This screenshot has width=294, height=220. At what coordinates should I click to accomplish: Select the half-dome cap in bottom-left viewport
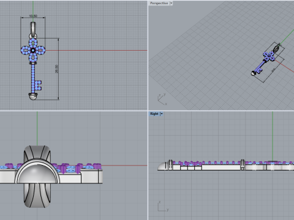(37, 171)
